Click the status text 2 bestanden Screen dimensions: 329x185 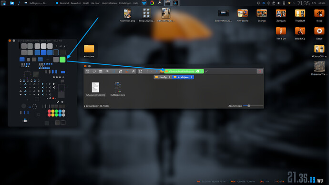[x=96, y=106]
